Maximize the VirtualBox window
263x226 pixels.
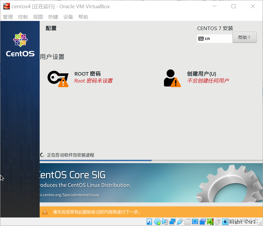tap(233, 6)
